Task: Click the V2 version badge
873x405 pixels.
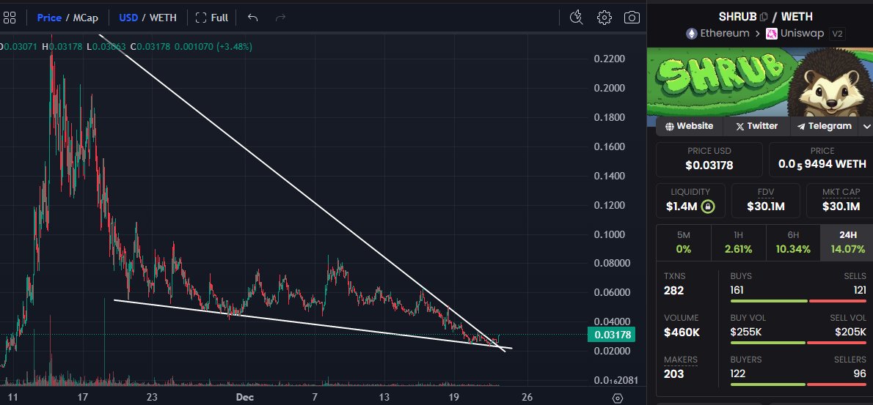Action: [837, 34]
